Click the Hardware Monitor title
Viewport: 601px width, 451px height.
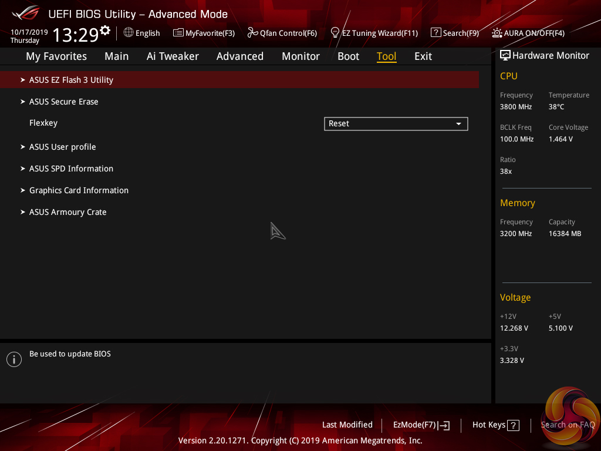[x=551, y=56]
